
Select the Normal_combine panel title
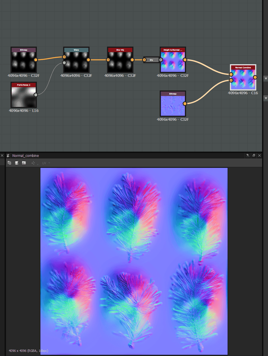26,155
